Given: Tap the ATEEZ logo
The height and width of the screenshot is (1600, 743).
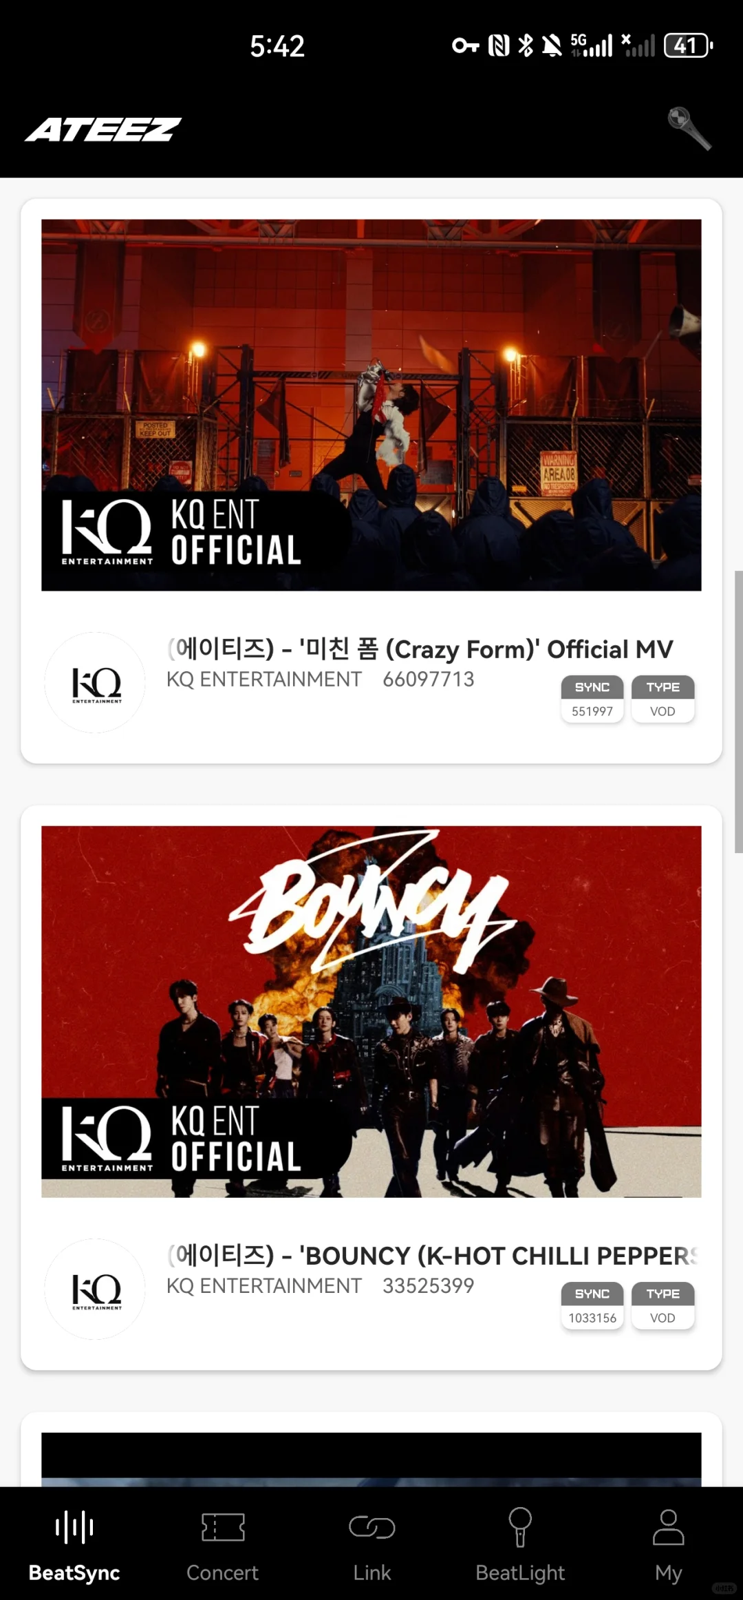Looking at the screenshot, I should click(103, 129).
